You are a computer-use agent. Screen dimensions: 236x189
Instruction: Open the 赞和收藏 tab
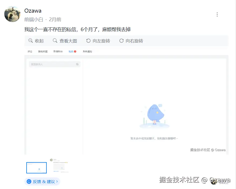43,51
